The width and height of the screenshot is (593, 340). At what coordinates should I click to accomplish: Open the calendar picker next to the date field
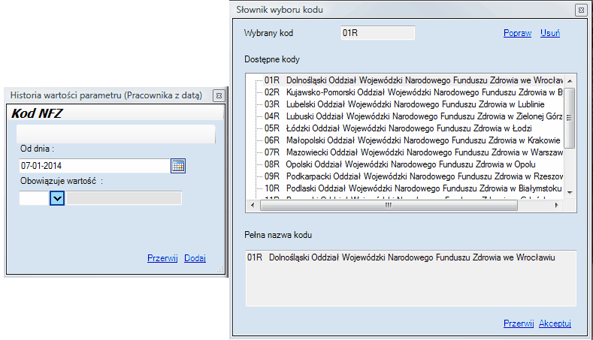point(178,165)
